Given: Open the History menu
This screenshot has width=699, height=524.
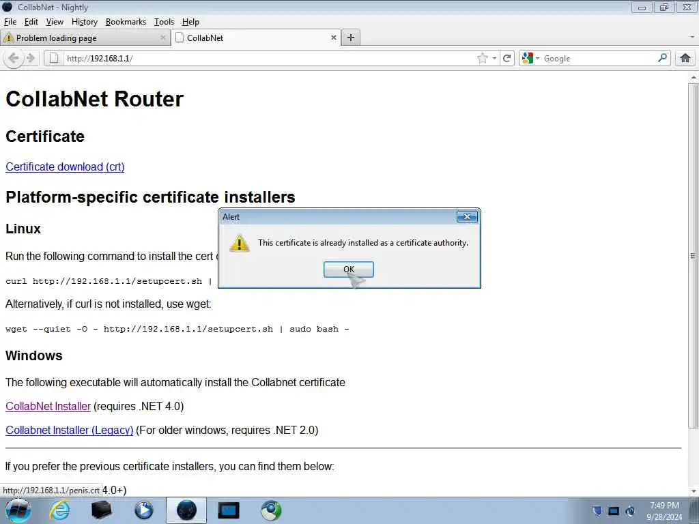Looking at the screenshot, I should 84,22.
